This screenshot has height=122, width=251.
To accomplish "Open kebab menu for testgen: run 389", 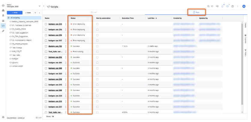I will 65,63.
